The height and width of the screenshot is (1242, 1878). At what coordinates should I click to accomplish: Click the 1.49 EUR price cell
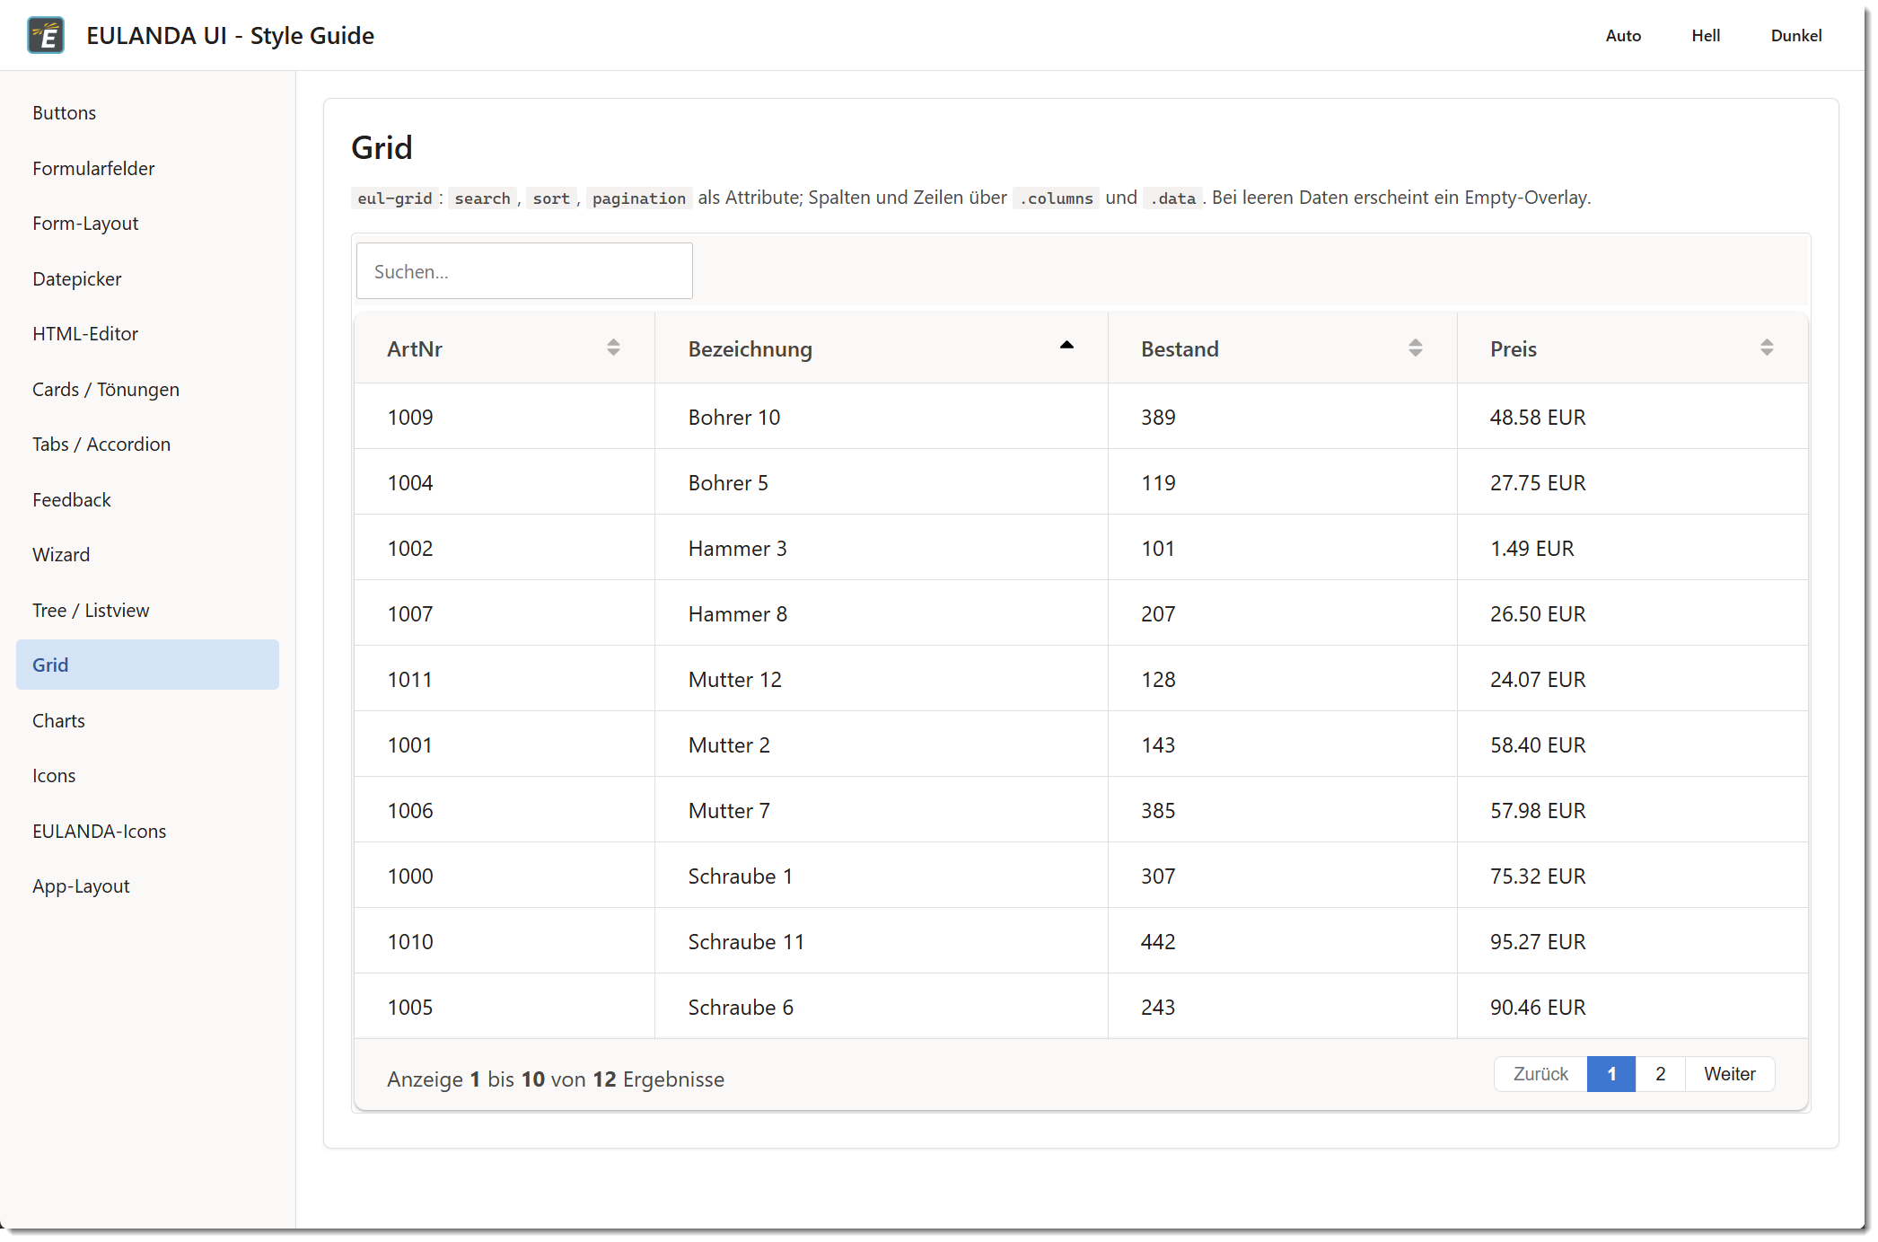click(1633, 548)
